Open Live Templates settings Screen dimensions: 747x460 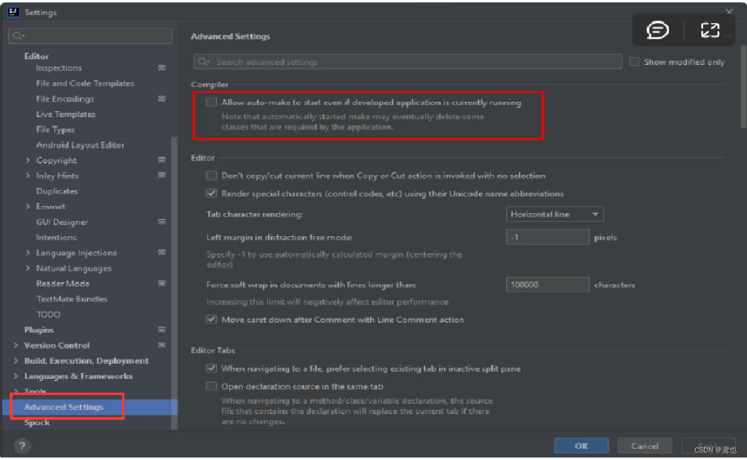point(65,114)
